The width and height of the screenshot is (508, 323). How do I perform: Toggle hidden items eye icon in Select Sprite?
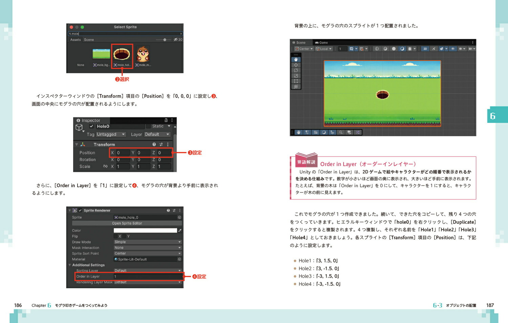click(x=178, y=40)
